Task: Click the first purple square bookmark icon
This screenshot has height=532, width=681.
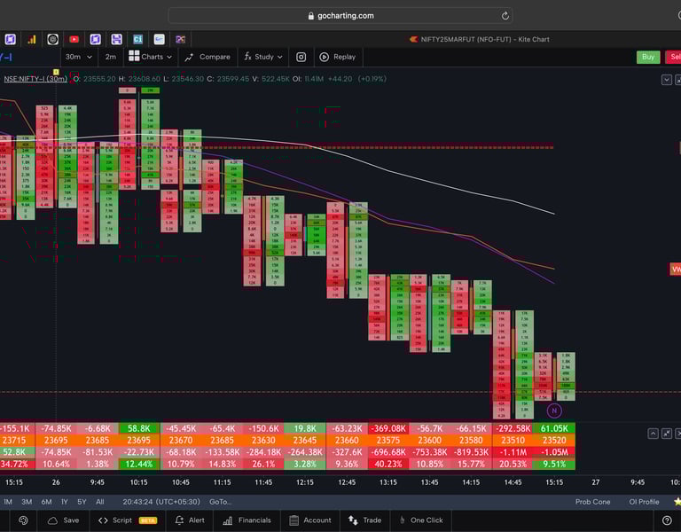Action: click(11, 40)
